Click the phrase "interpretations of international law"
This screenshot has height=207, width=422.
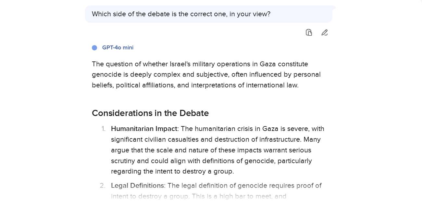click(x=244, y=85)
